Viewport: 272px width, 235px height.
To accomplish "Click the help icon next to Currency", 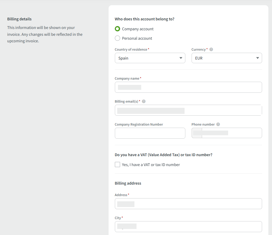I will tap(211, 49).
